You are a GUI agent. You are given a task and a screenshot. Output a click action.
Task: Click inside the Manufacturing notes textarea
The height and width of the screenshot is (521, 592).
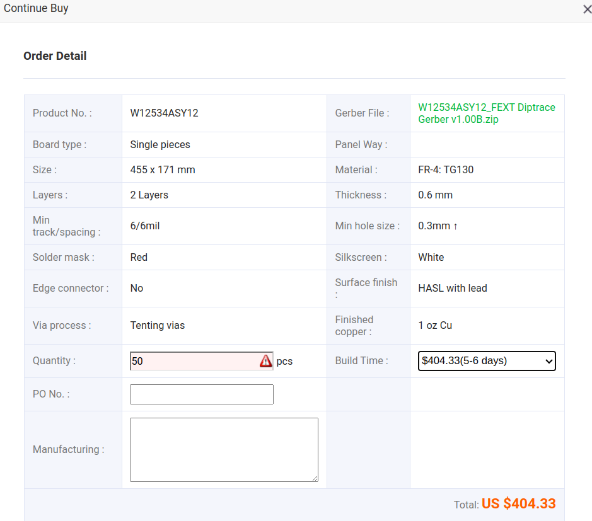[223, 449]
